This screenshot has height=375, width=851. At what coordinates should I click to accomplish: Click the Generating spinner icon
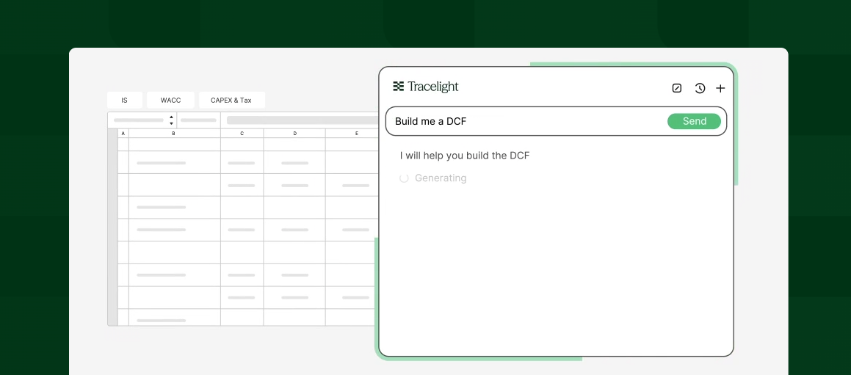pyautogui.click(x=404, y=178)
